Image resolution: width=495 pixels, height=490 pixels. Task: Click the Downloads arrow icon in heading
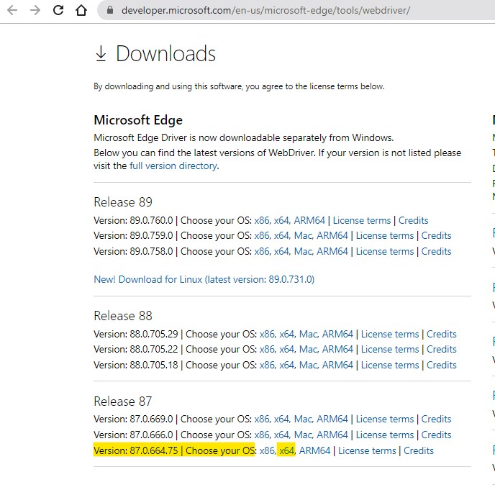click(101, 54)
